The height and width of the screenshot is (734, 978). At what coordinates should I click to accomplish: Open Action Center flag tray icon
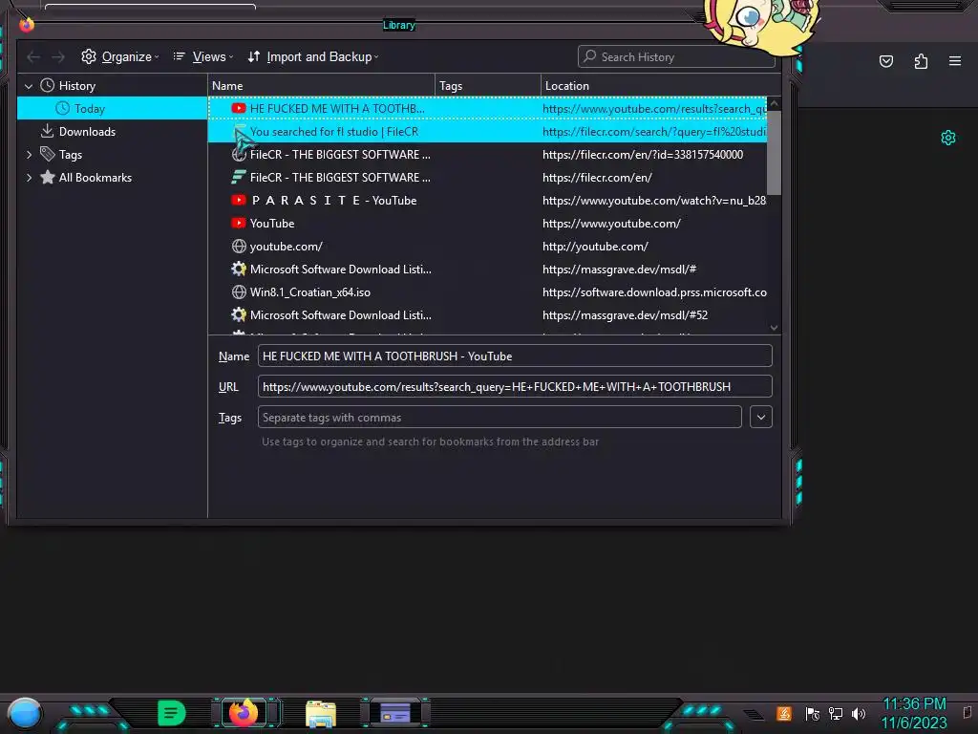click(x=812, y=714)
